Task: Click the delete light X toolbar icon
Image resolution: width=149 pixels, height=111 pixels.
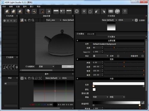Action: 84,11
